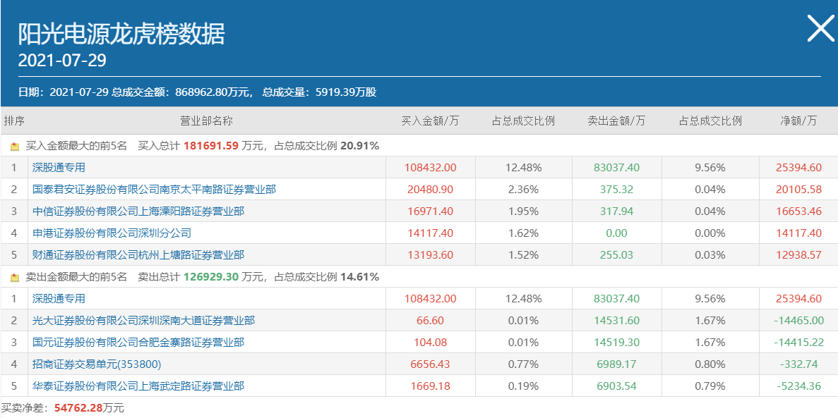Select sell amount 255.03
This screenshot has height=418, width=838.
point(616,255)
